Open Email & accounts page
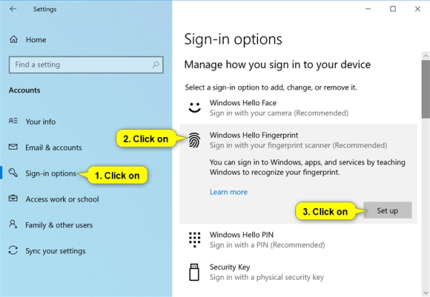430x297 pixels. point(54,148)
